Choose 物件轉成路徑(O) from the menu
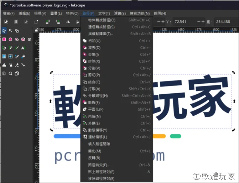 pos(116,20)
